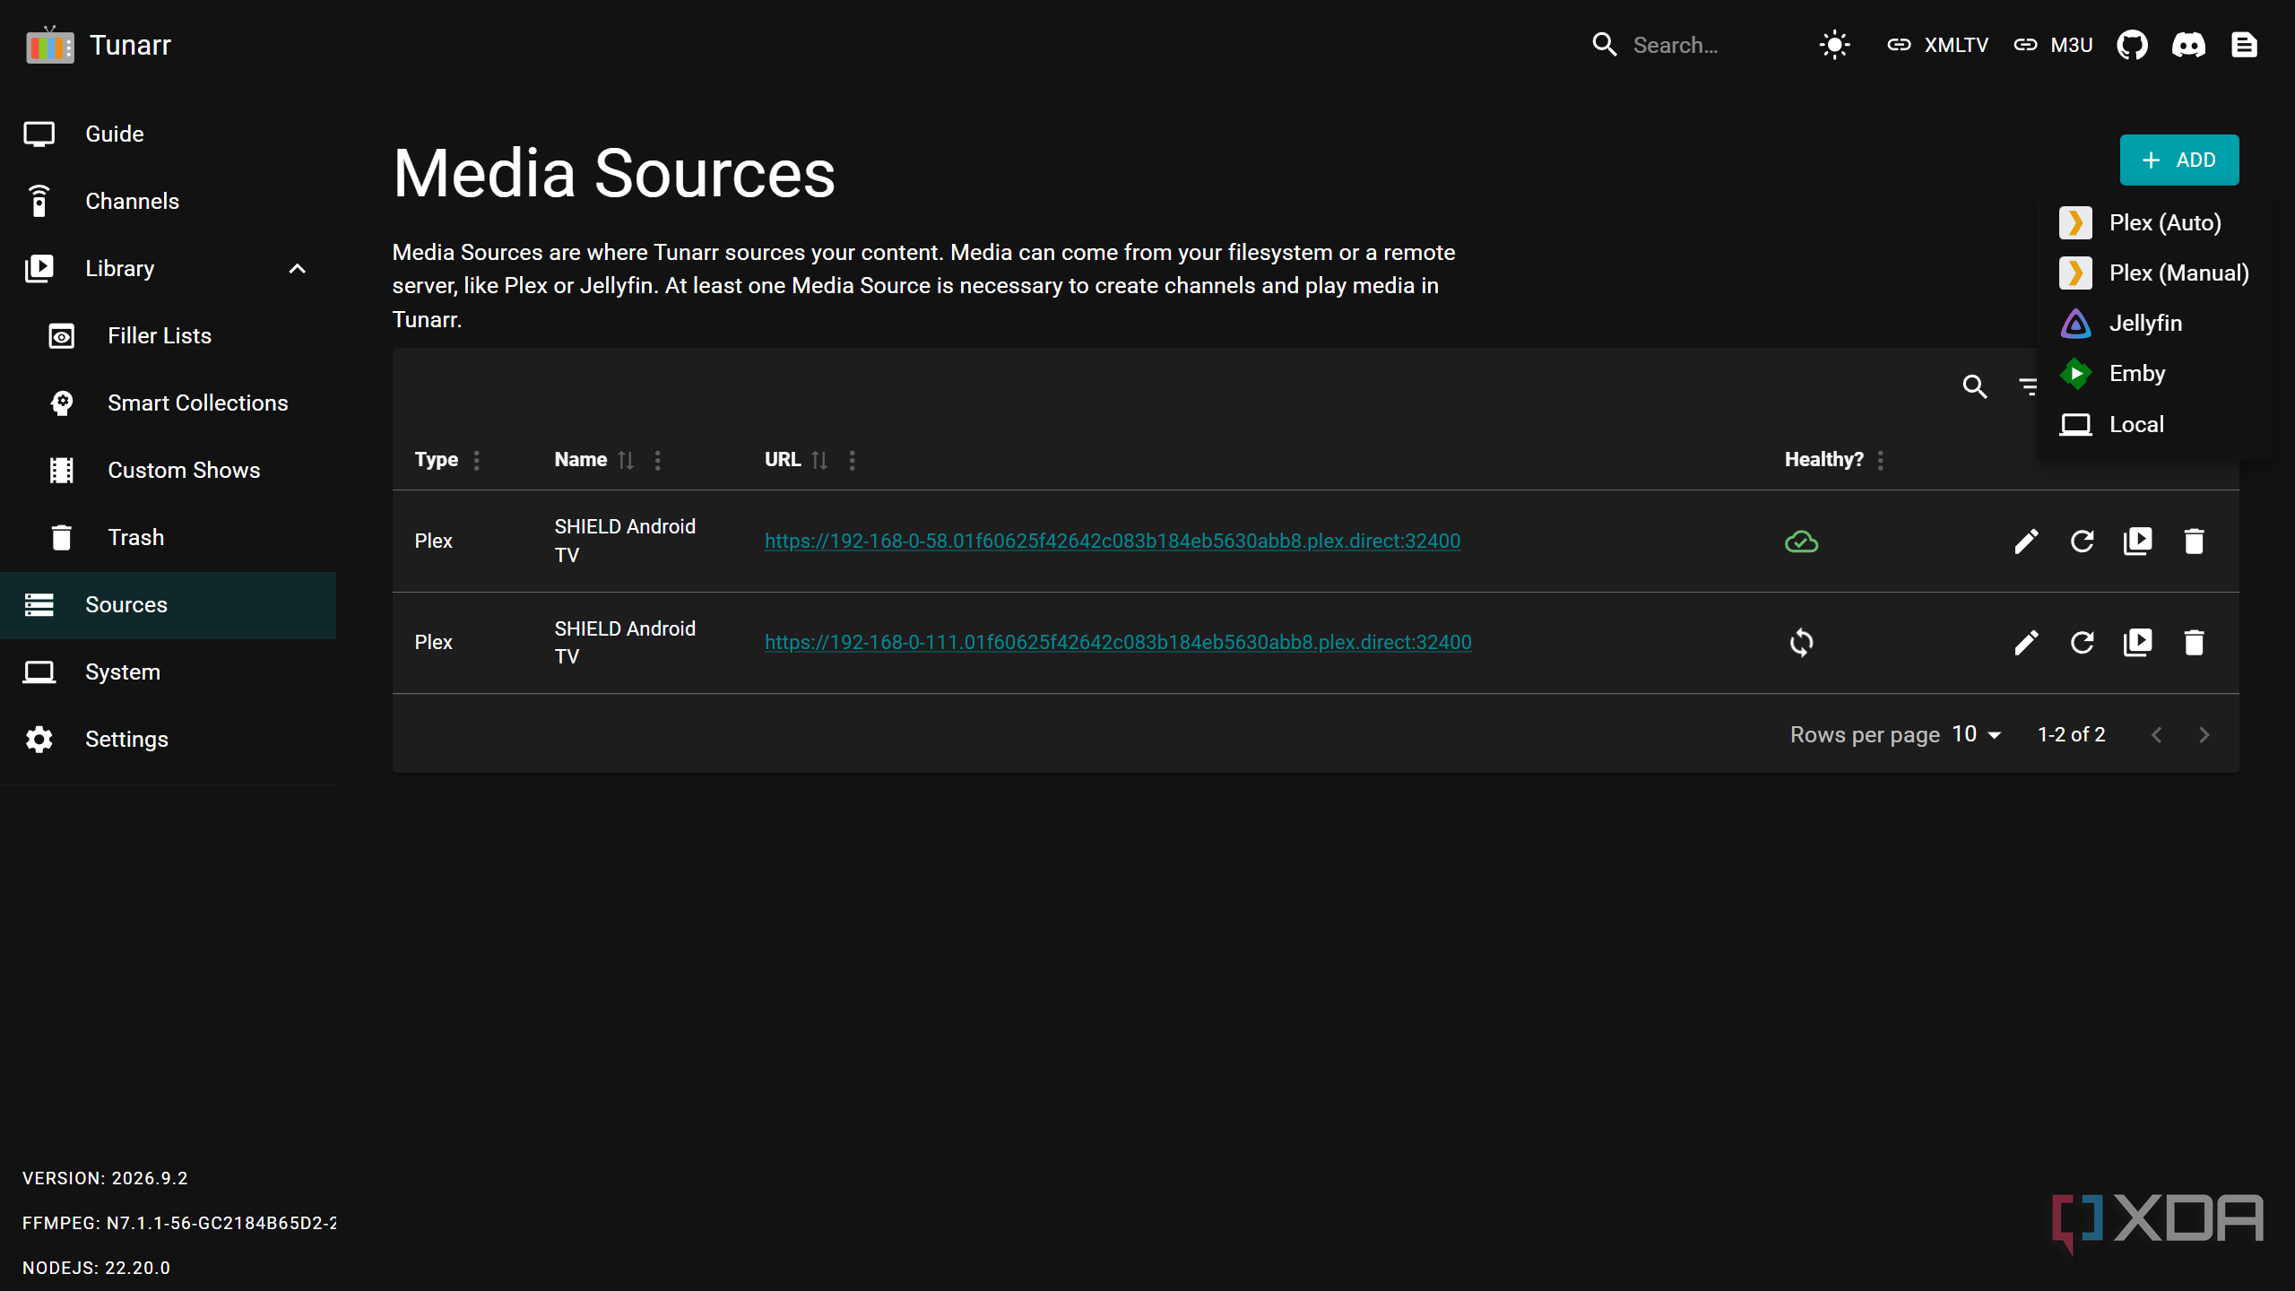Edit the 192-168-0-58 source with pencil icon
This screenshot has height=1291, width=2295.
[x=2026, y=541]
